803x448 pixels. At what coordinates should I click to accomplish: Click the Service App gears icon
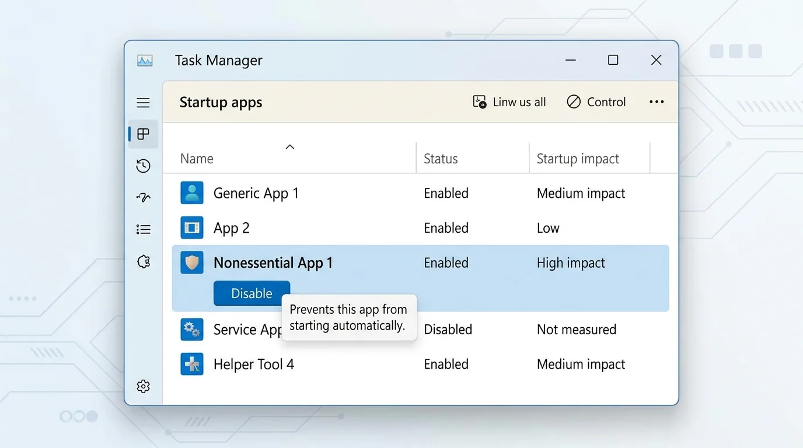(x=192, y=330)
